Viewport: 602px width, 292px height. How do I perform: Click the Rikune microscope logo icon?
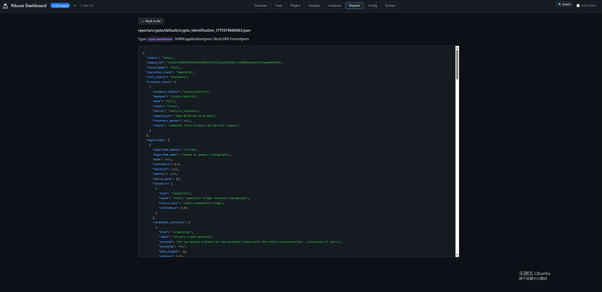point(5,6)
